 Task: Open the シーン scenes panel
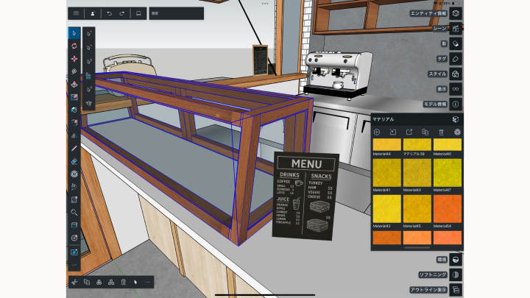(456, 29)
